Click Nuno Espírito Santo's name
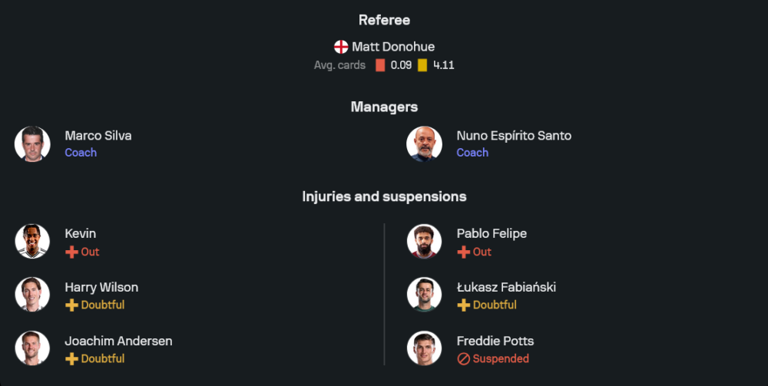This screenshot has height=386, width=768. 514,136
